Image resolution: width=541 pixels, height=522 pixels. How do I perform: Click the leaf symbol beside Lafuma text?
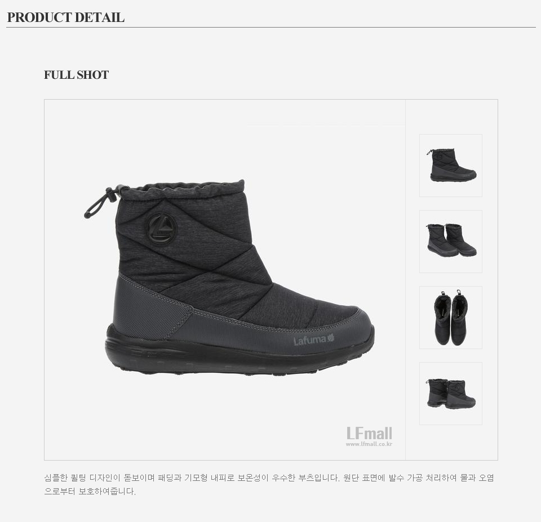[331, 338]
